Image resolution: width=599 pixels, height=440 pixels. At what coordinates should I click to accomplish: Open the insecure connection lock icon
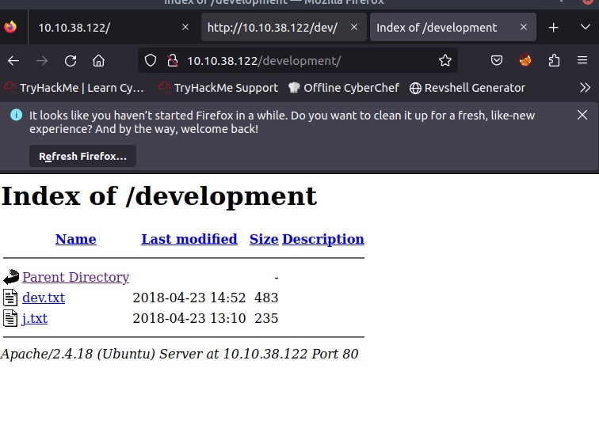(173, 60)
